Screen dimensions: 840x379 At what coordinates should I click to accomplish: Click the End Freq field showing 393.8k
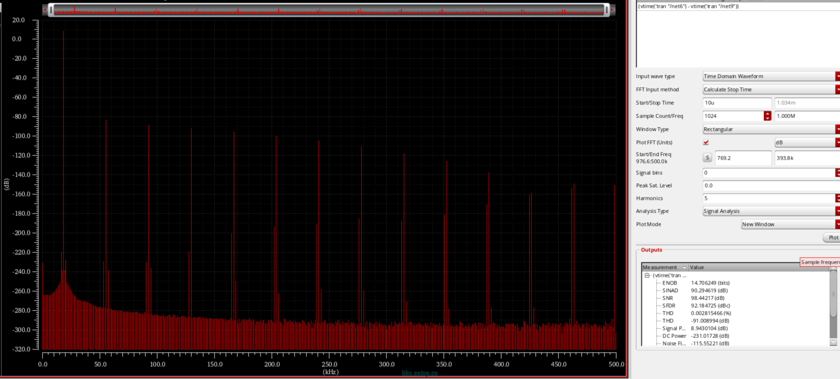807,158
